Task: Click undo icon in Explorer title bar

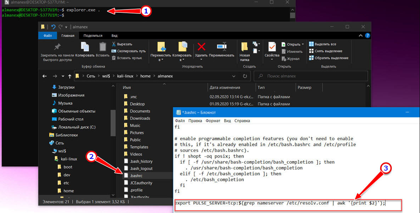Action: point(53,27)
